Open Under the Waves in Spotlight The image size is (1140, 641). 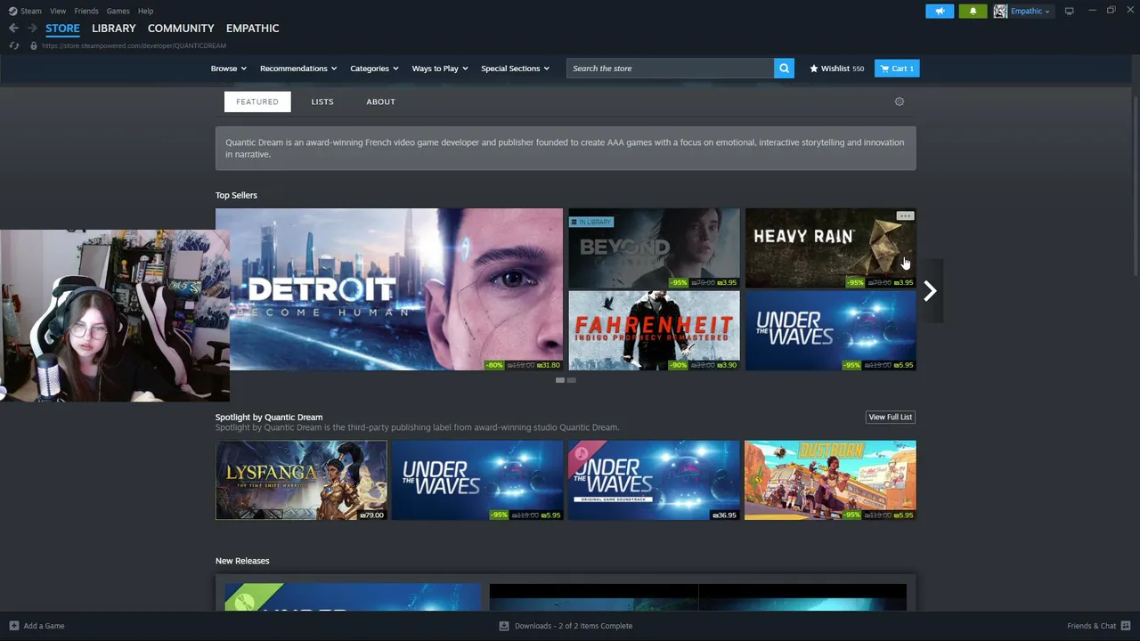pyautogui.click(x=477, y=480)
